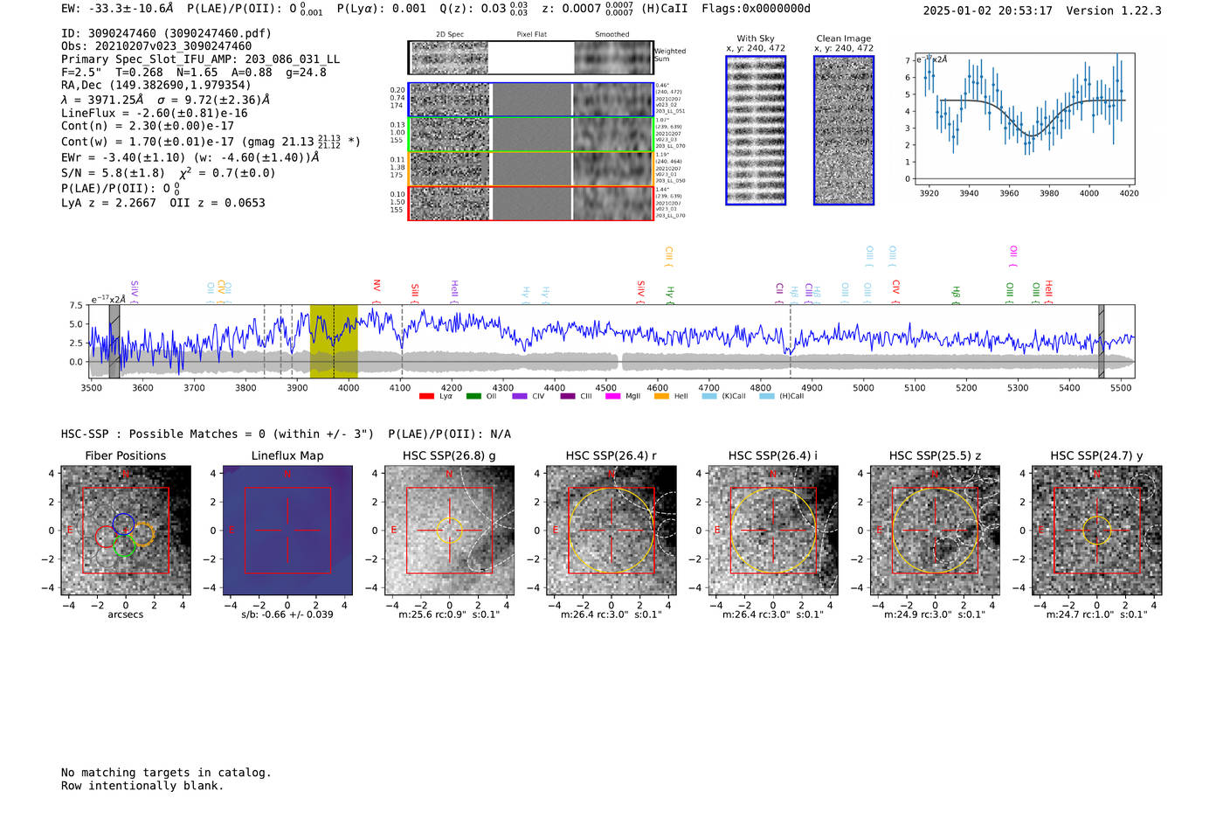Click the OII green legend swatch

pyautogui.click(x=473, y=396)
